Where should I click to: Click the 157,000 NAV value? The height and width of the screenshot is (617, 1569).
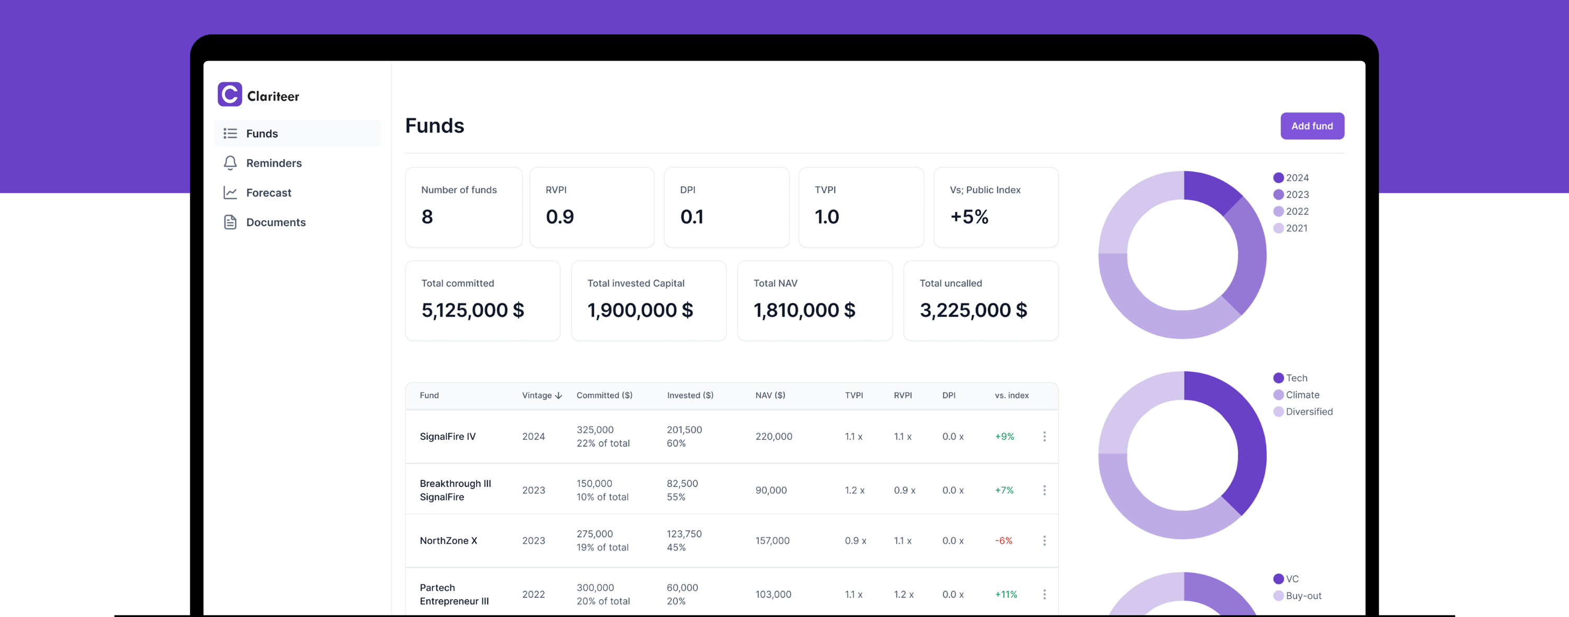[x=772, y=541]
